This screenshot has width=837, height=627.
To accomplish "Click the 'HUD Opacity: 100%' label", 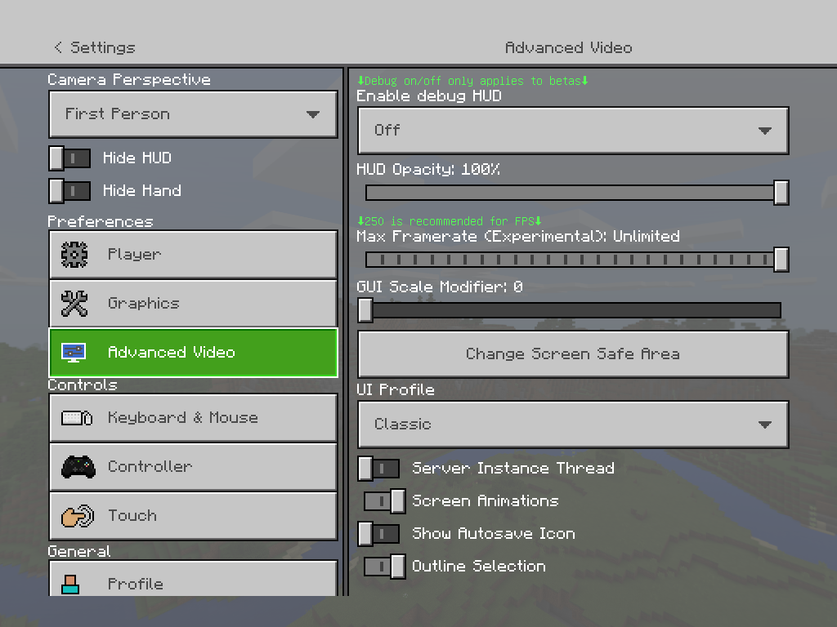I will pyautogui.click(x=428, y=170).
